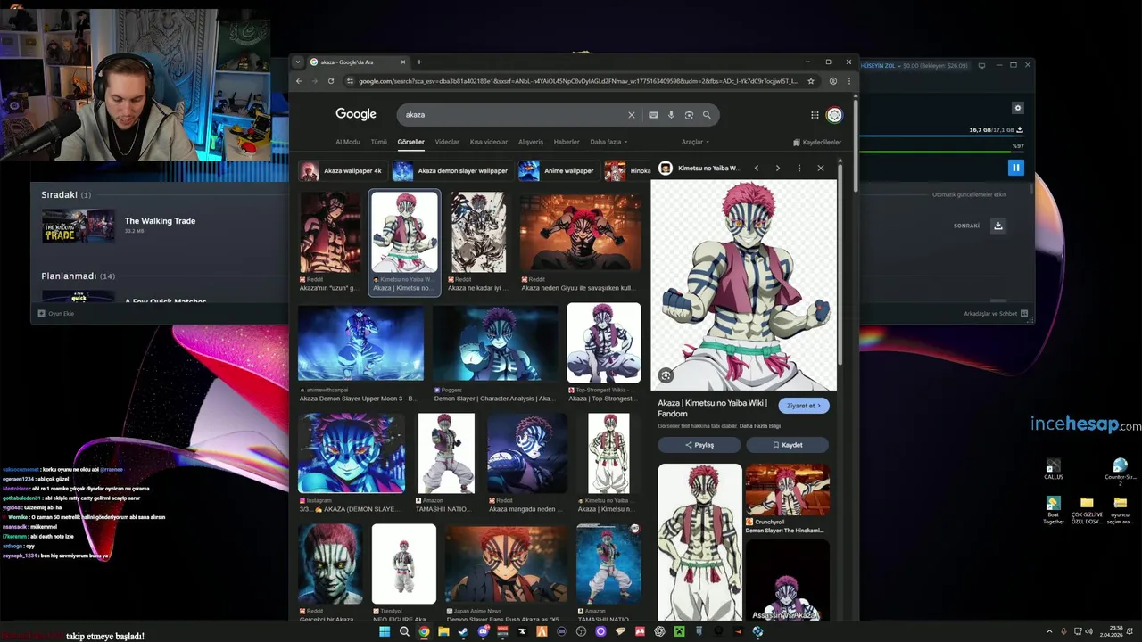The width and height of the screenshot is (1142, 642).
Task: Click the Ziyaret et button
Action: (x=804, y=406)
